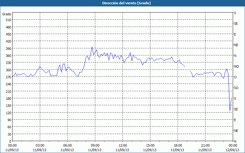Click the 'E' compass label level with 90
245x153 pixels.
point(235,120)
